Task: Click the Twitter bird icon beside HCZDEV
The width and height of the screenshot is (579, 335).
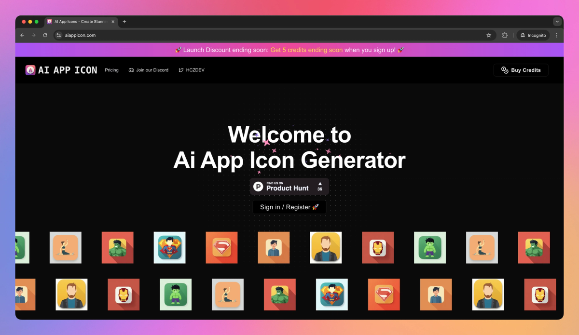Action: point(181,70)
